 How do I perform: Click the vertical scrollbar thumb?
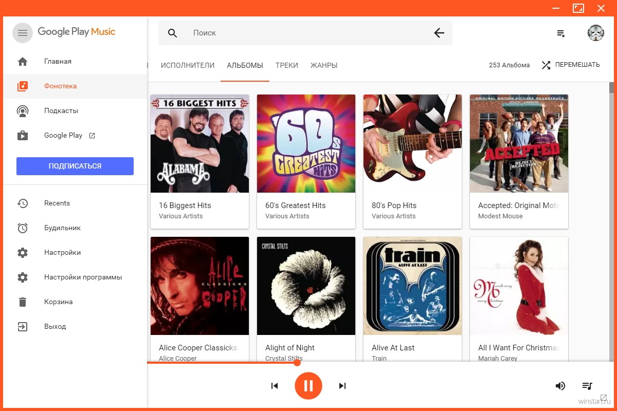click(x=611, y=87)
